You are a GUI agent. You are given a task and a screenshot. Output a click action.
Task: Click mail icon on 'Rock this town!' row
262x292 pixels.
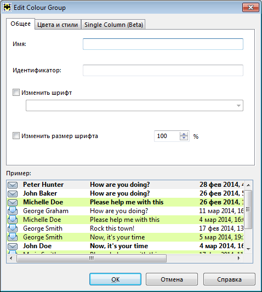13,228
